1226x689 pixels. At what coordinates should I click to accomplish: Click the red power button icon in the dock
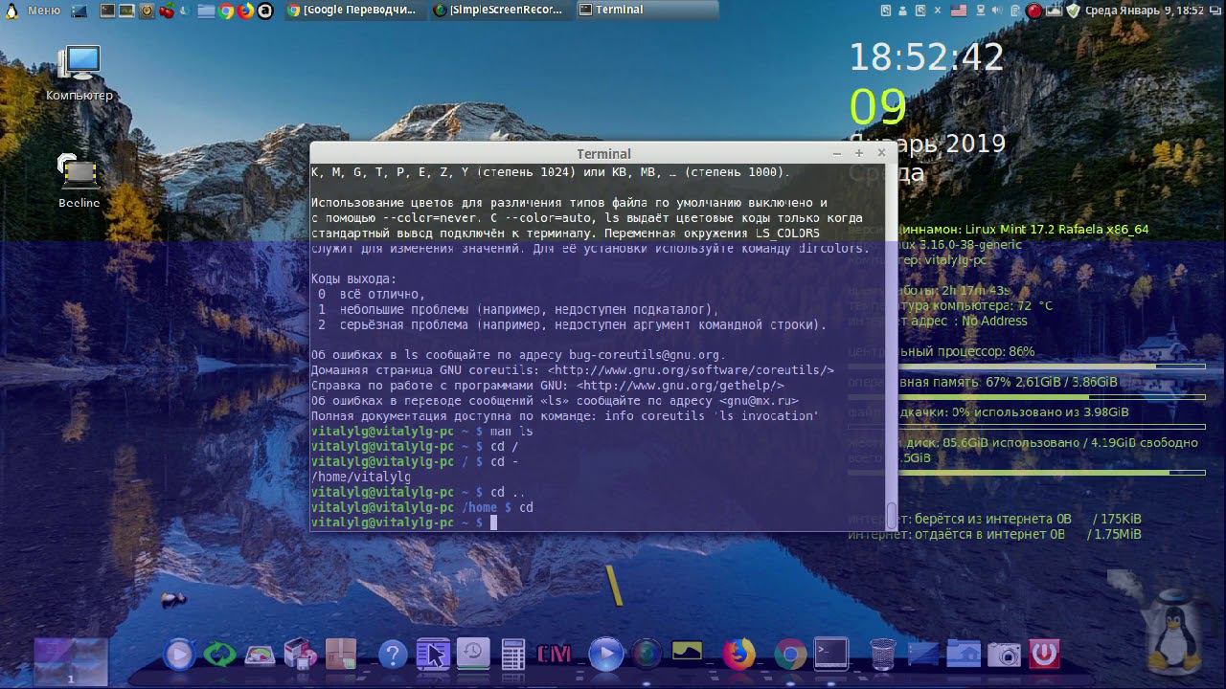coord(1045,655)
